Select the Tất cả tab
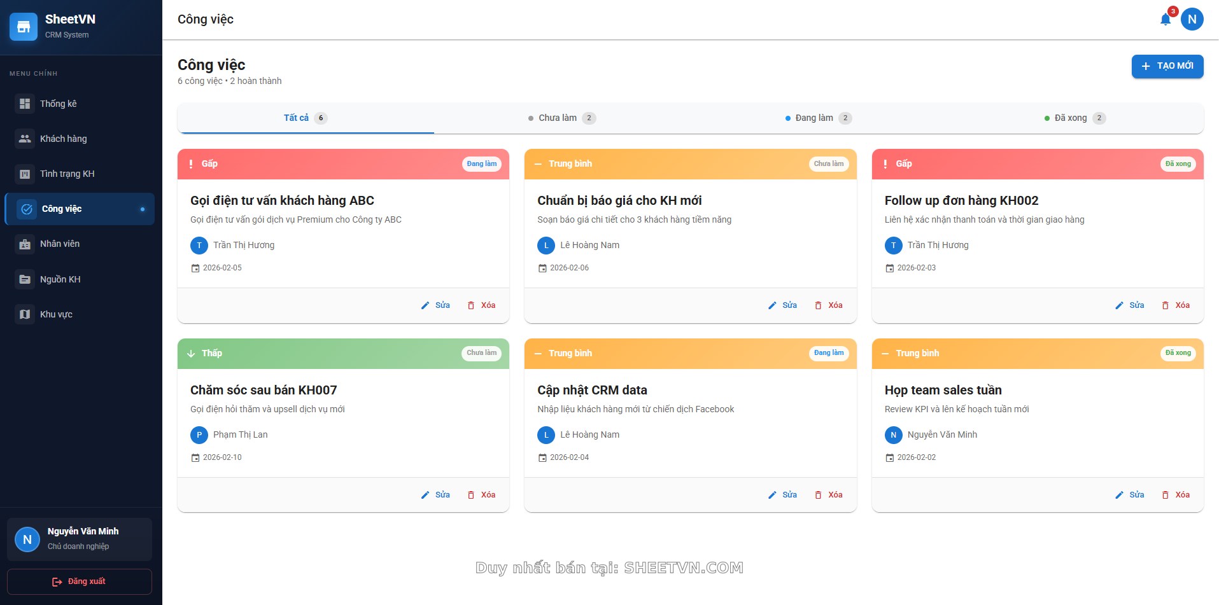This screenshot has width=1219, height=605. click(x=305, y=118)
